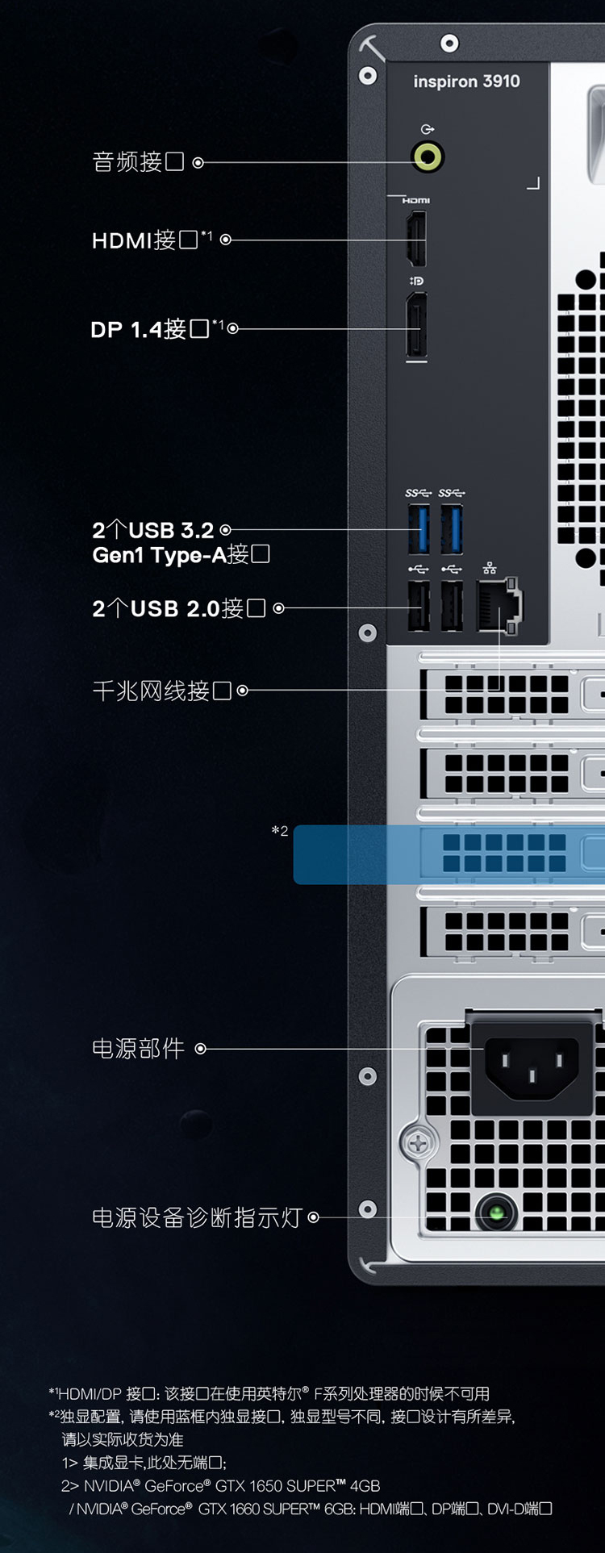
Task: Click the DP 1.4接口 label
Action: pyautogui.click(x=150, y=329)
